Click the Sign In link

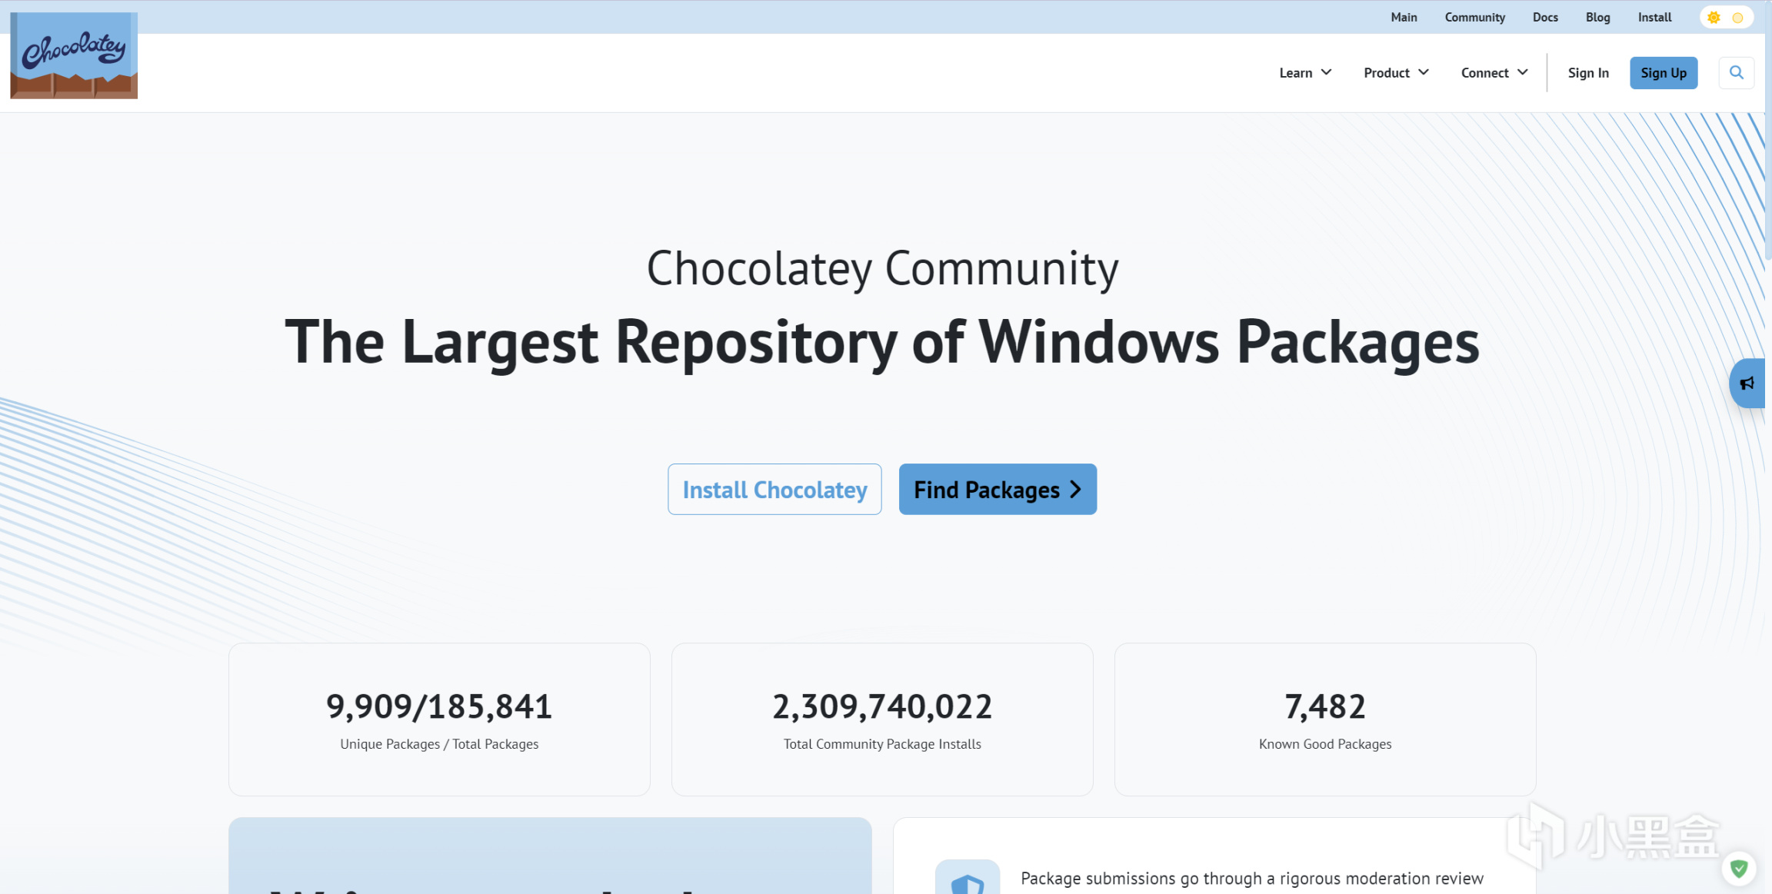coord(1588,73)
